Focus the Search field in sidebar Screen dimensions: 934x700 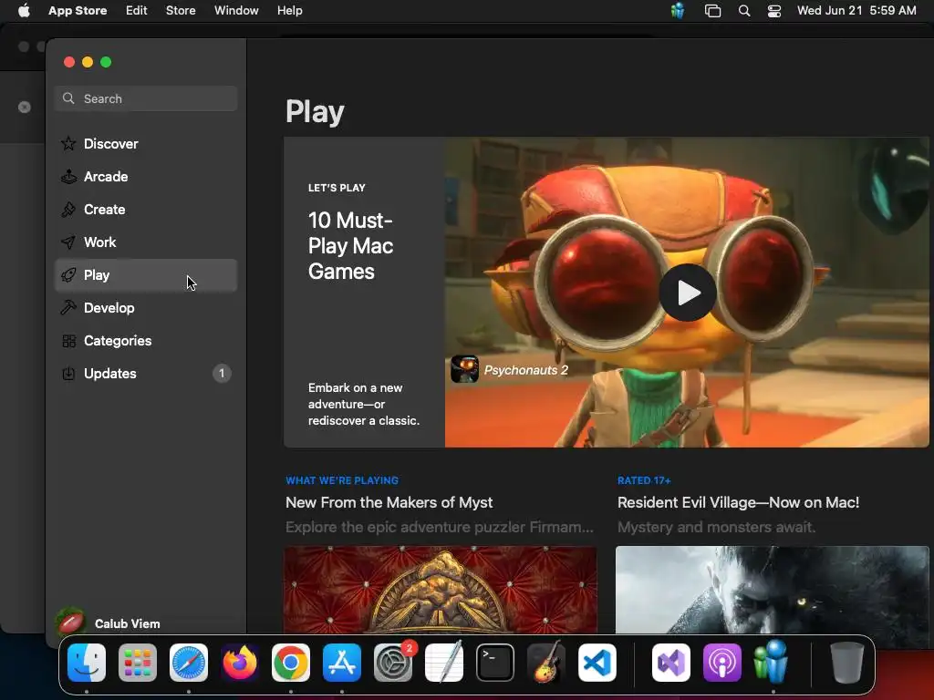coord(146,98)
